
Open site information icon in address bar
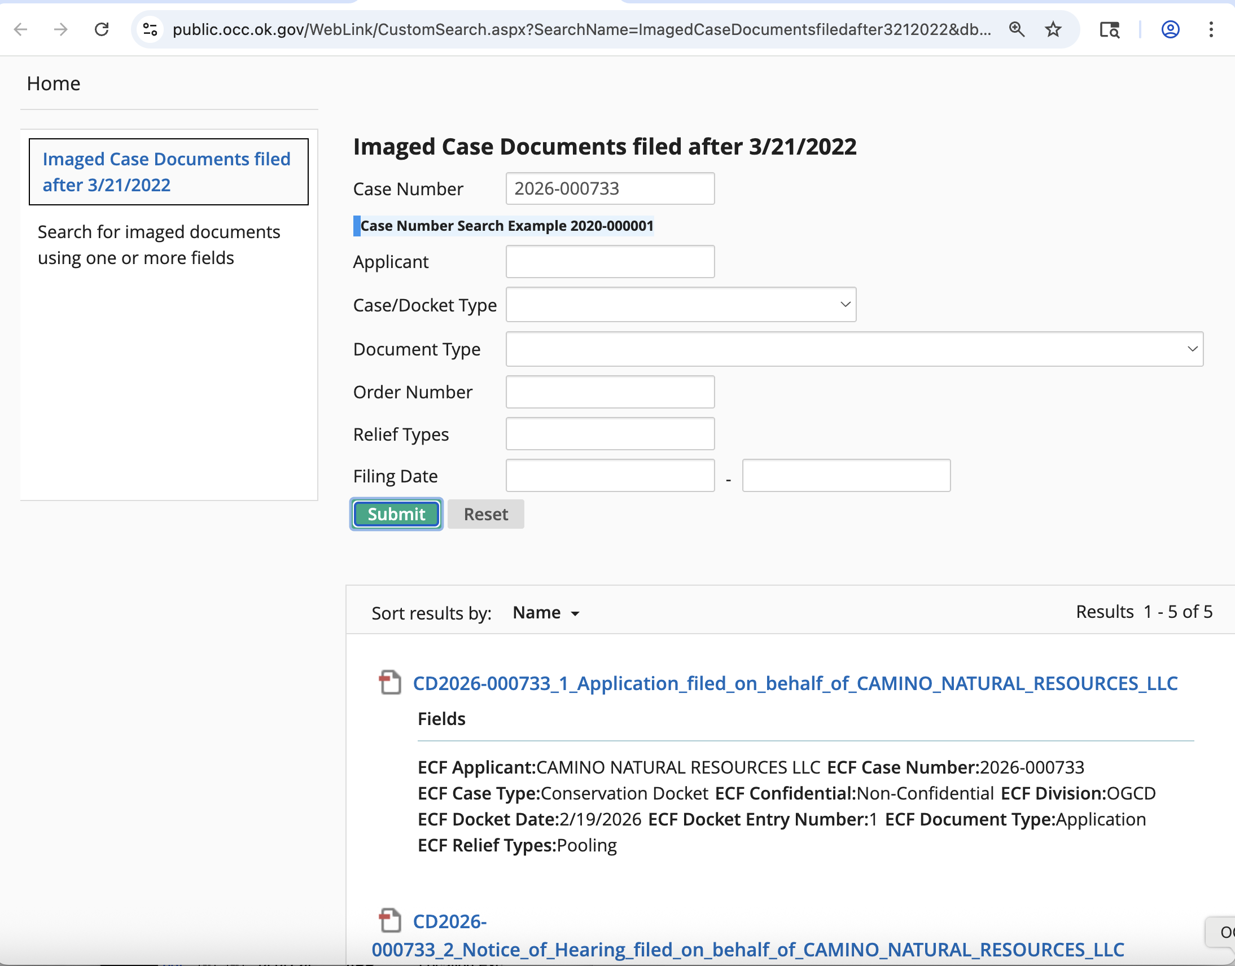coord(150,29)
